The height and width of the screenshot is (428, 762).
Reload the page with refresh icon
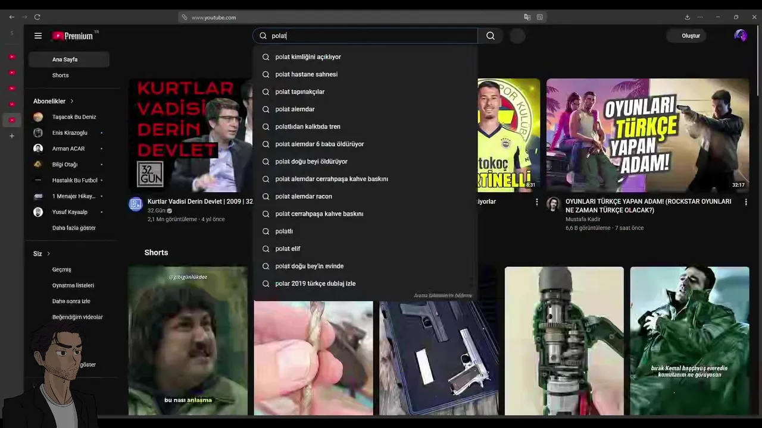(x=37, y=17)
